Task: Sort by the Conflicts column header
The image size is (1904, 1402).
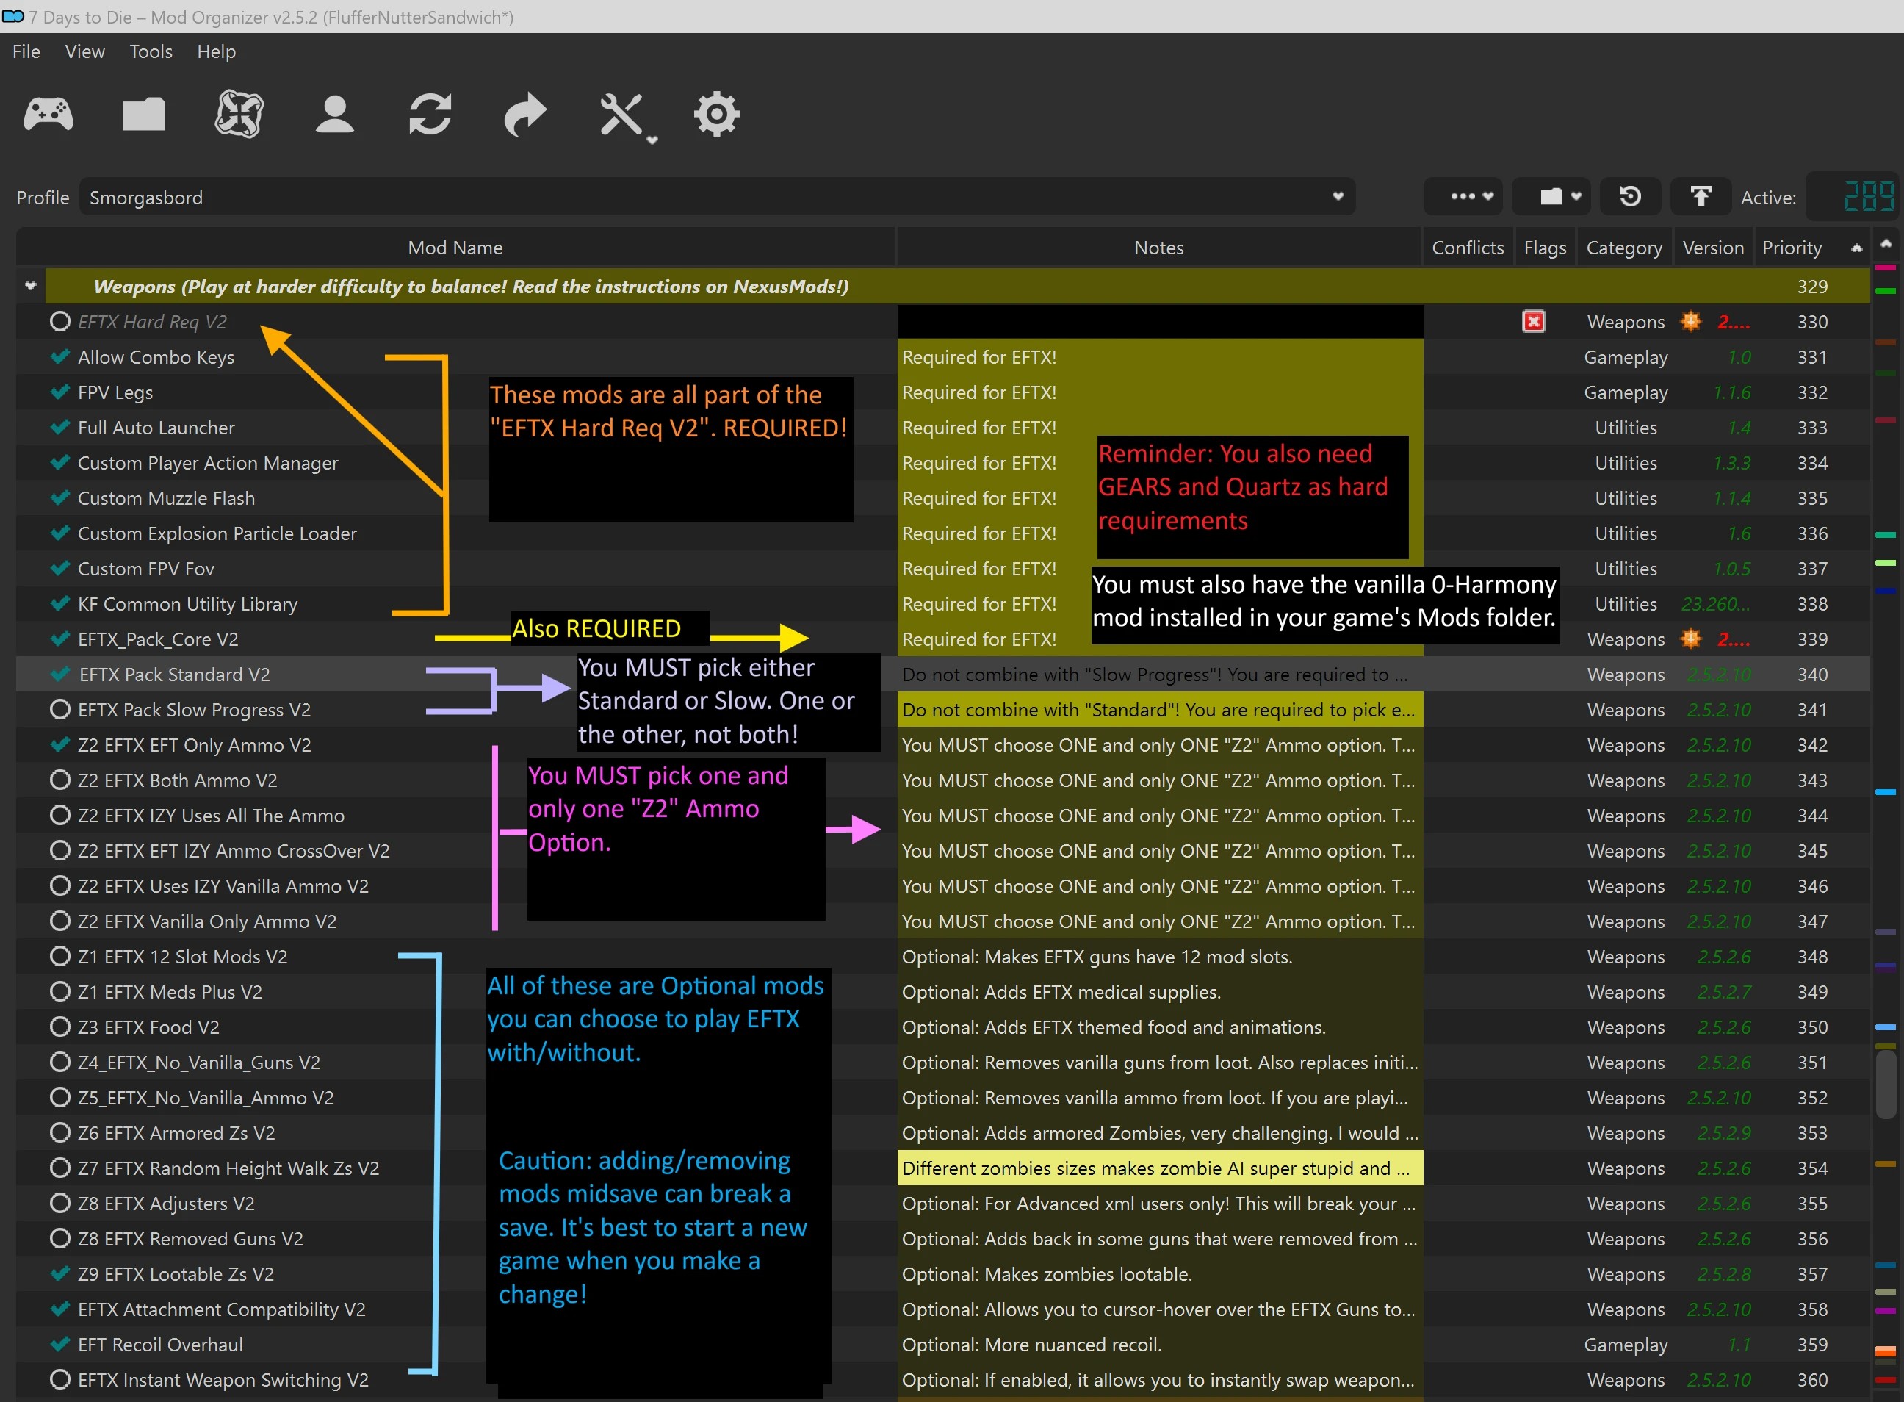Action: click(1468, 248)
